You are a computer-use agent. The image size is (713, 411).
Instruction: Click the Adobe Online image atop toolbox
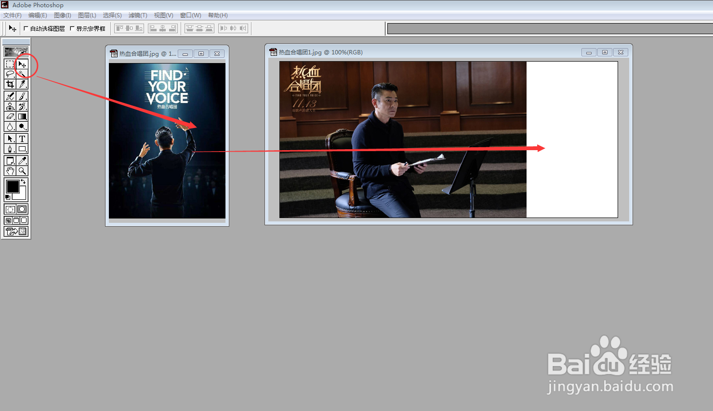pyautogui.click(x=16, y=52)
